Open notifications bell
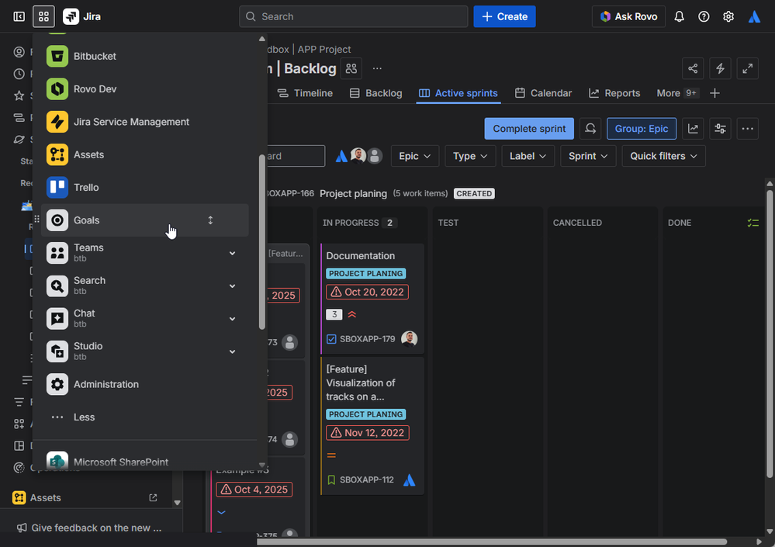 pyautogui.click(x=679, y=17)
